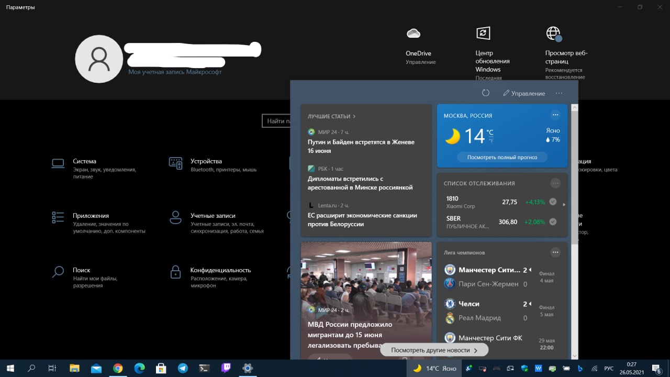
Task: Select °C temperature unit
Action: click(x=490, y=132)
